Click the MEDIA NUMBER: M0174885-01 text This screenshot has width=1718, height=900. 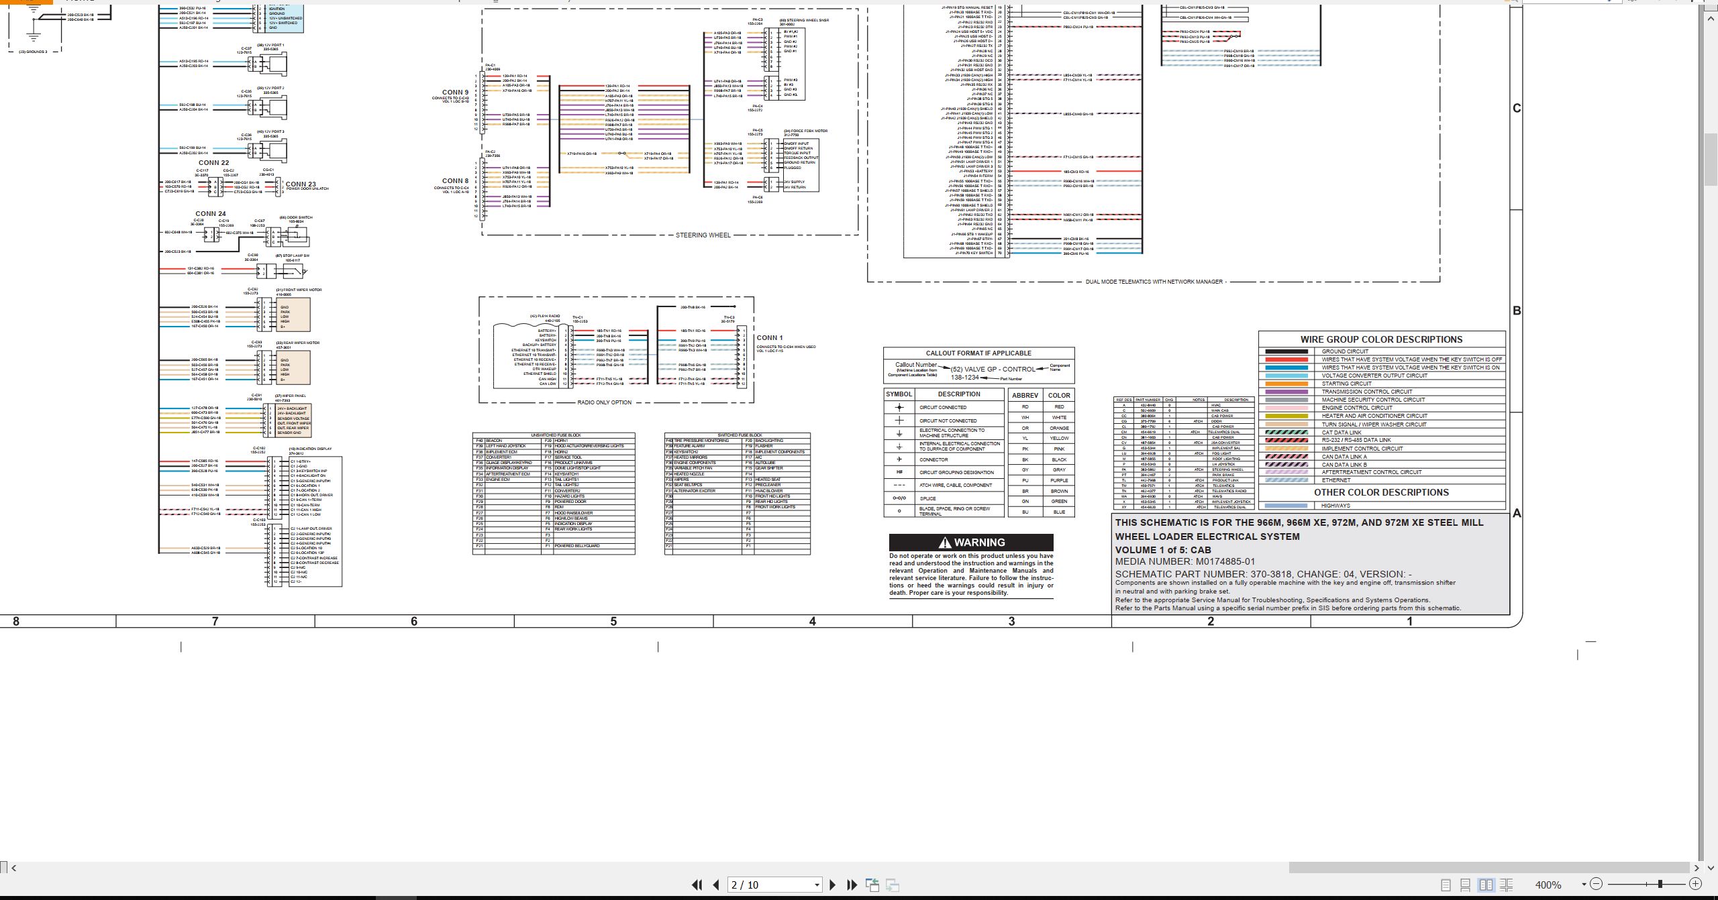(x=1185, y=562)
